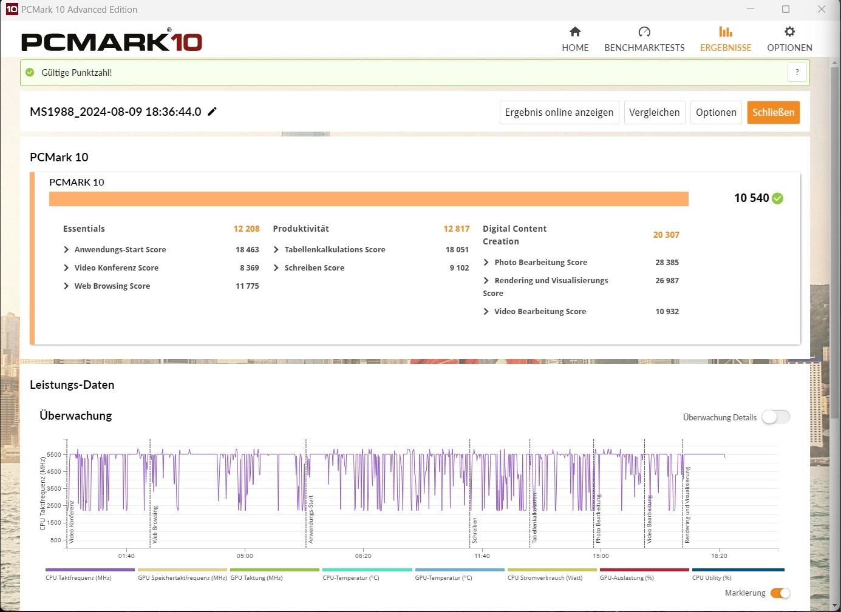The image size is (841, 612).
Task: Click the PCMARK10 logo
Action: click(112, 41)
